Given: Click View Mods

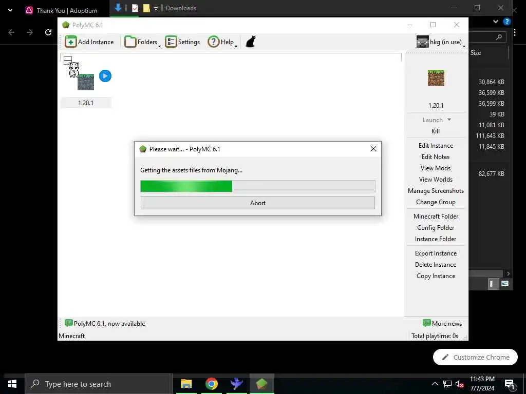Looking at the screenshot, I should (436, 168).
